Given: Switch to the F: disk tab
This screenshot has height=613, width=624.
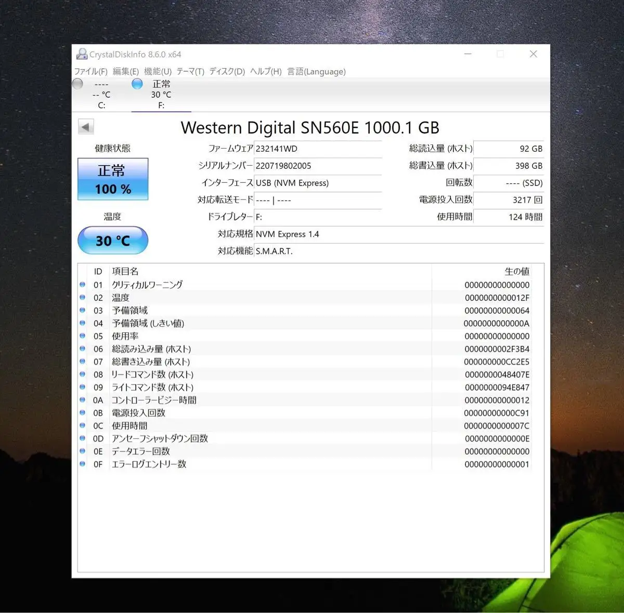Looking at the screenshot, I should [x=161, y=95].
